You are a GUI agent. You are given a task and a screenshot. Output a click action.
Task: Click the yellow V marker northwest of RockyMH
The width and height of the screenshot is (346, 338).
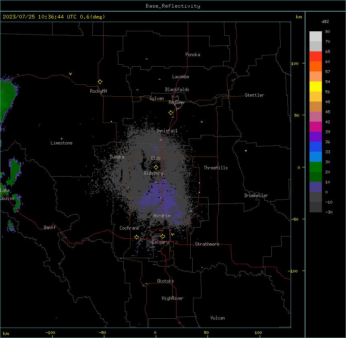point(70,74)
